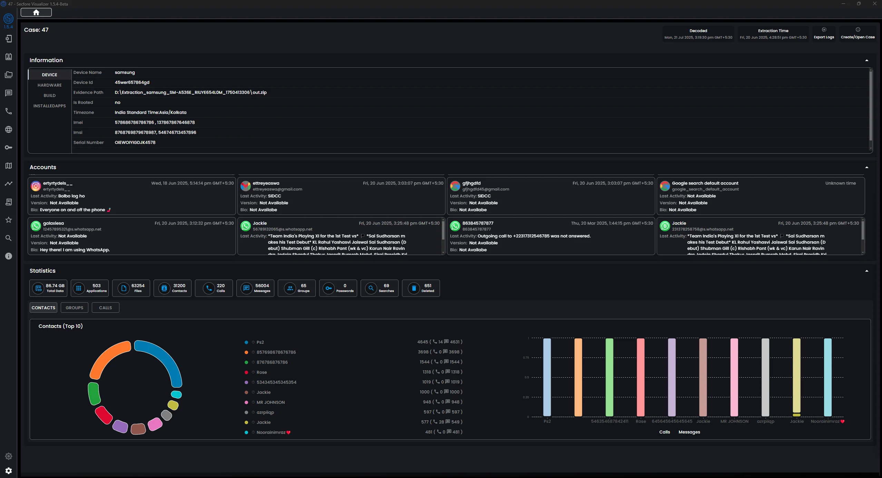Toggle Ps2 legend entry in contacts list
Viewport: 882px width, 478px height.
tap(260, 342)
